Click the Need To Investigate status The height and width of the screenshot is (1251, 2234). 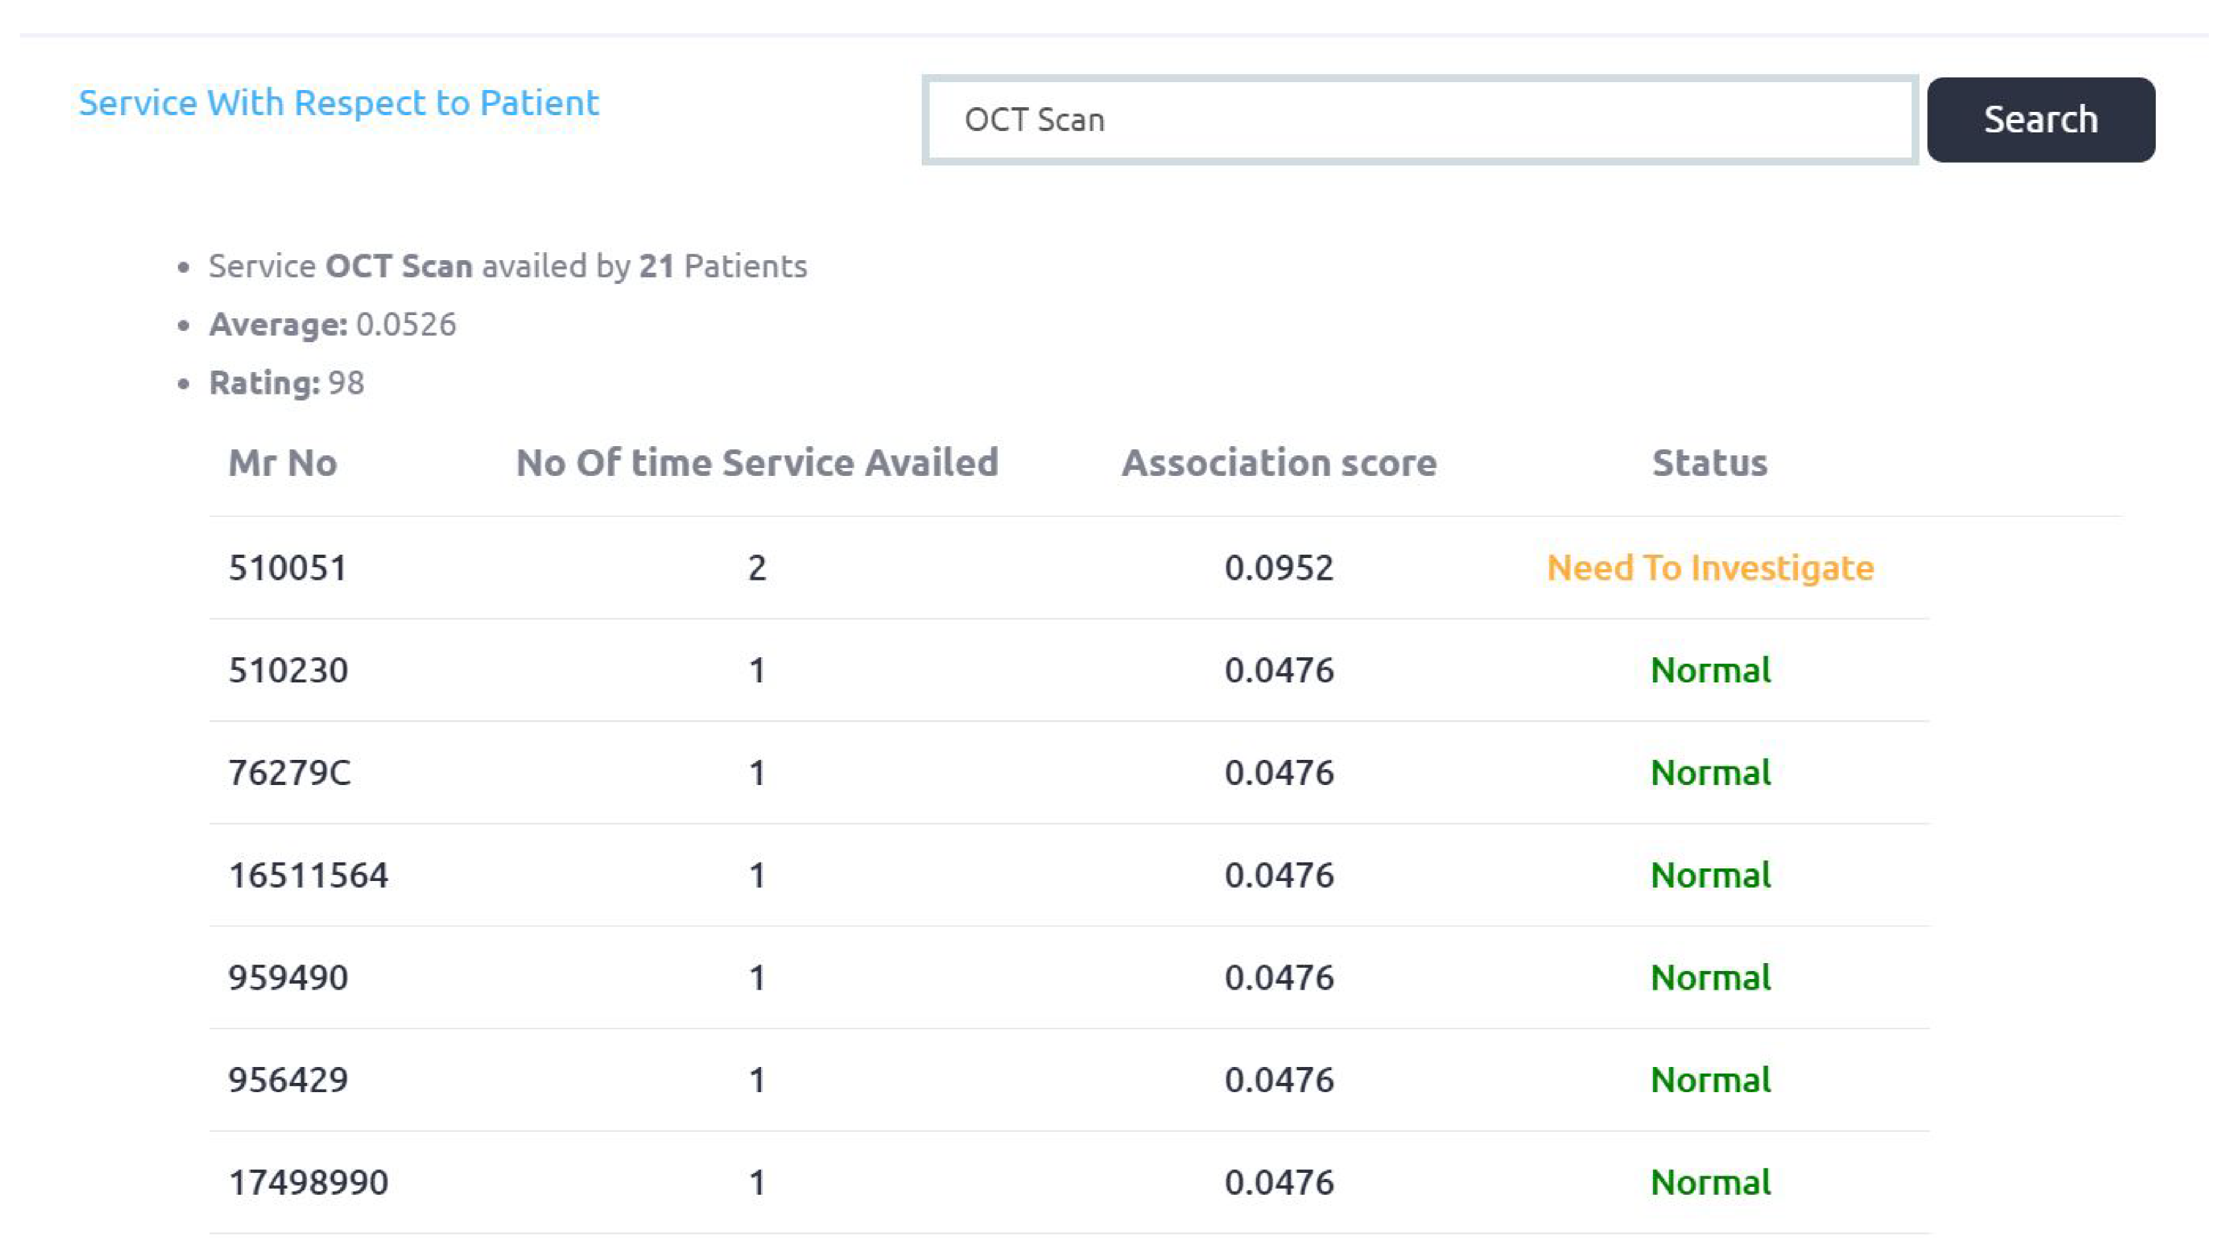pos(1709,568)
